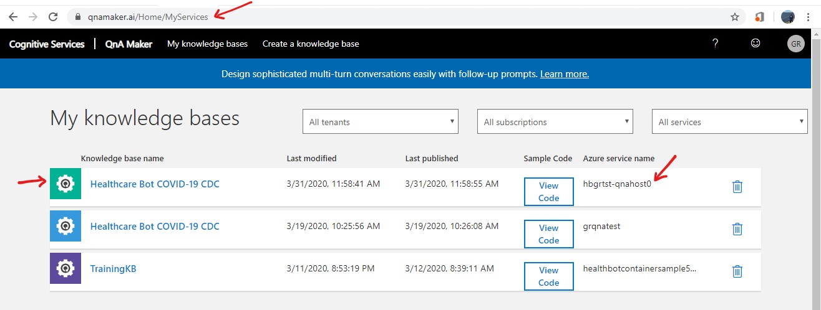Click last published 3/19/2020, 10:26:08 AM
Viewport: 821px width, 310px height.
pos(452,226)
